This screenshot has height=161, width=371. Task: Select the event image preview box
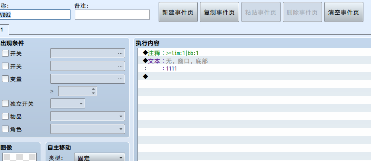[x=20, y=157]
